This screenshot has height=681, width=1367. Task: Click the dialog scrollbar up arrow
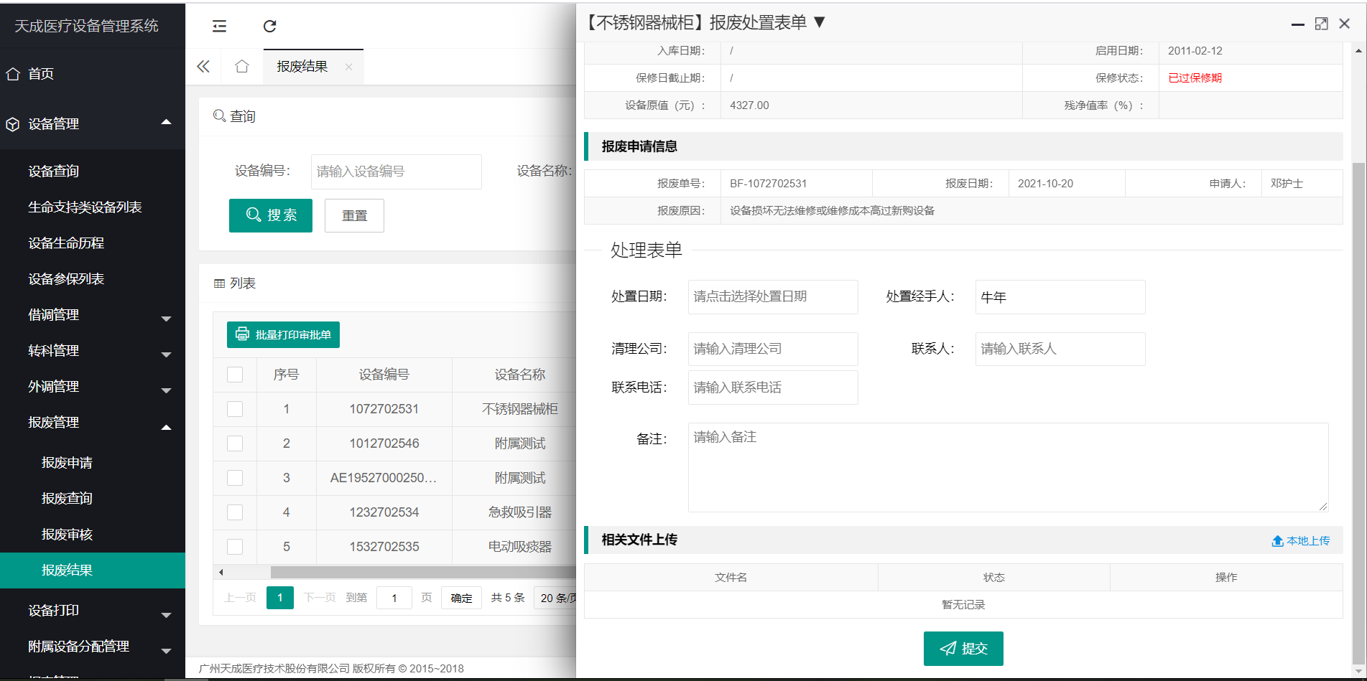[x=1358, y=51]
